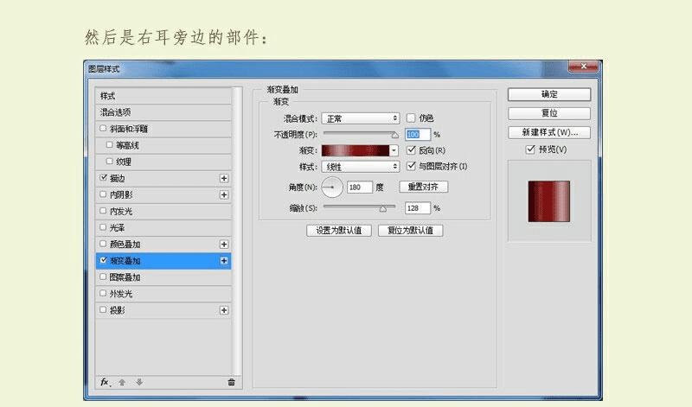This screenshot has width=692, height=407.
Task: Select the 外发光 row label
Action: [x=121, y=294]
